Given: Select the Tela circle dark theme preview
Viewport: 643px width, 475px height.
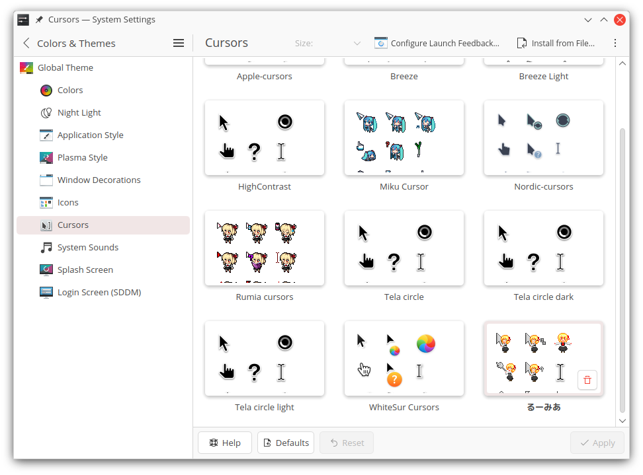Looking at the screenshot, I should tap(544, 248).
